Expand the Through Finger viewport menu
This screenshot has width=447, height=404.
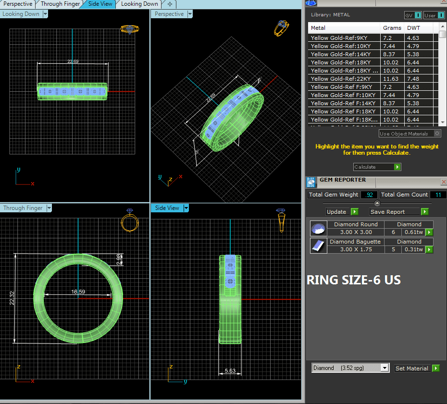point(49,208)
